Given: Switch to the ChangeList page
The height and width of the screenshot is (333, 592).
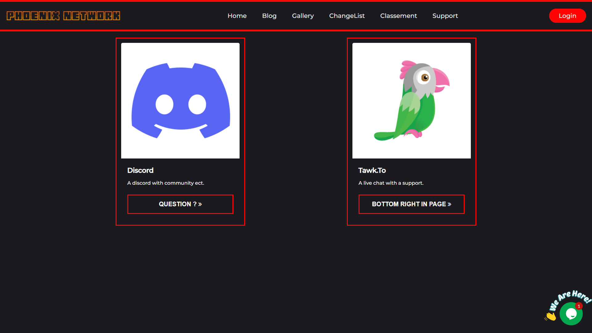Looking at the screenshot, I should click(x=347, y=15).
